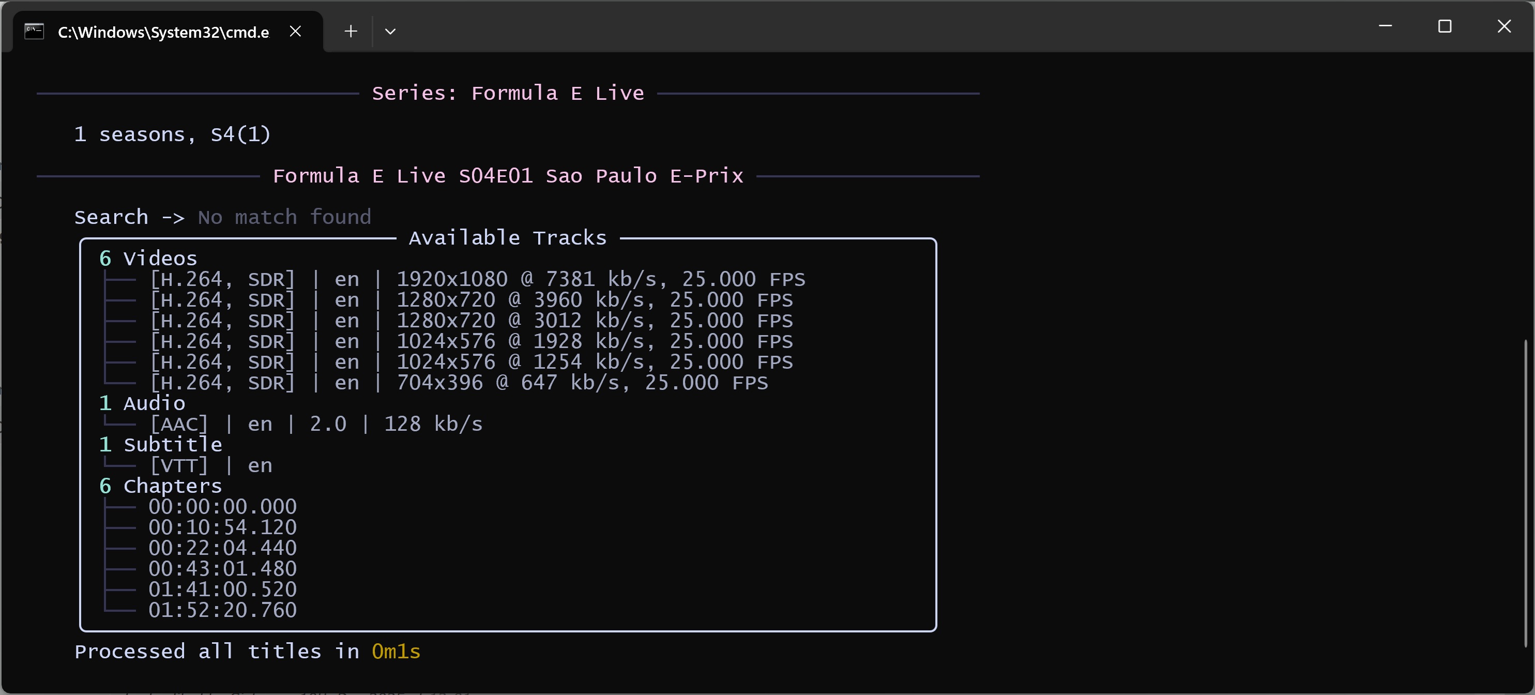Maximize the terminal window
Screen dimensions: 1535x695
tap(1445, 26)
